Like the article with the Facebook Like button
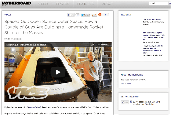 (x=71, y=15)
